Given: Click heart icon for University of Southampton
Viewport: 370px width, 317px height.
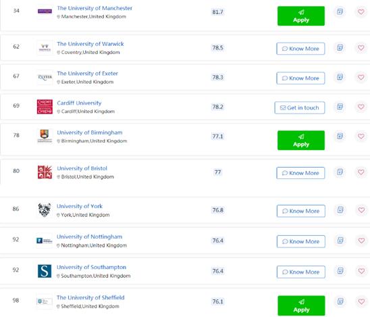Looking at the screenshot, I should (361, 271).
